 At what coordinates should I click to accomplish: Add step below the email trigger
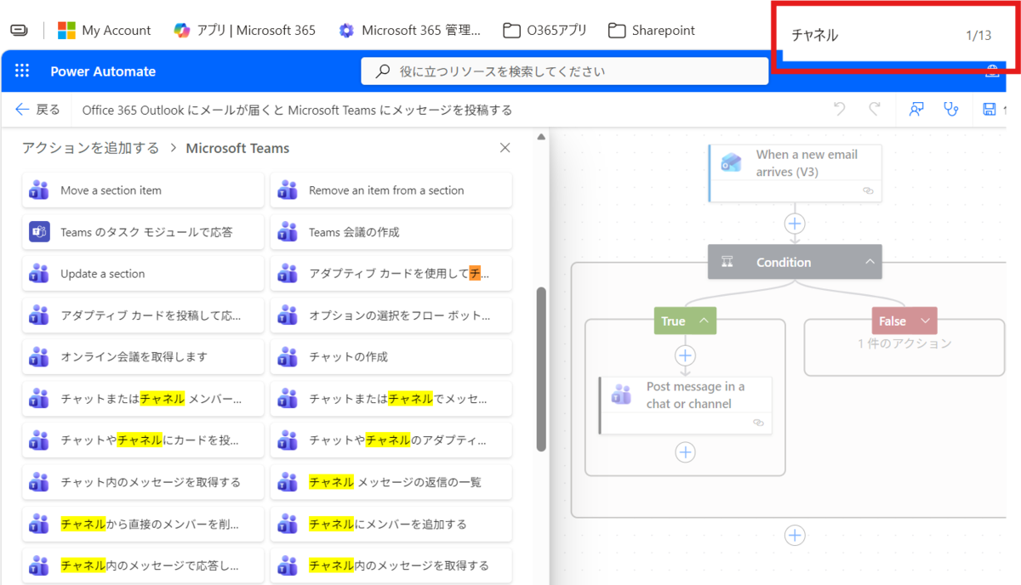[x=795, y=224]
